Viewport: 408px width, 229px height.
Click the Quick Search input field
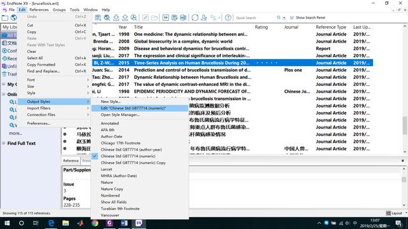click(255, 18)
